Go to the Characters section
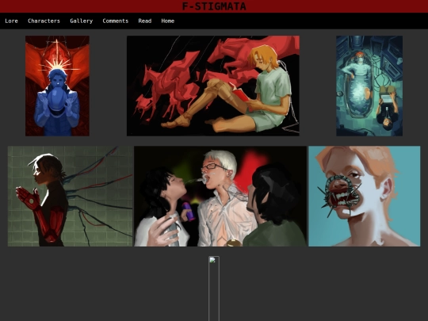428x321 pixels. click(x=44, y=21)
